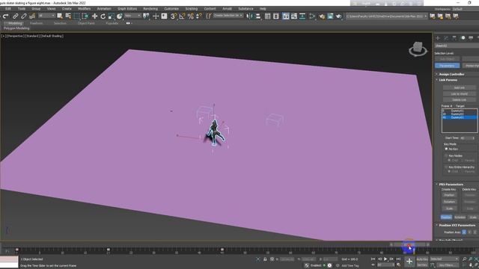
Task: Open the Edit menu
Action: click(8, 9)
